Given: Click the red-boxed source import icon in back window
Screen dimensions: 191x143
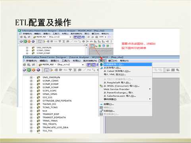Looking at the screenshot, I should click(92, 46).
